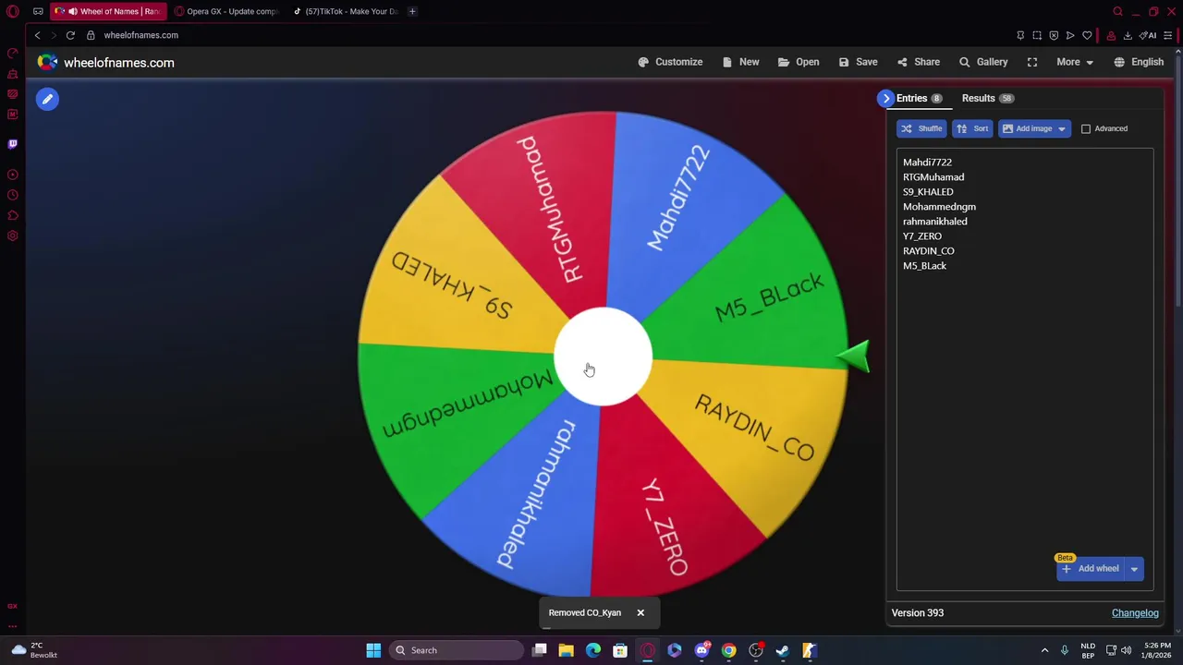Click the S9_KHALED entry in the list
The width and height of the screenshot is (1183, 665).
pos(928,191)
